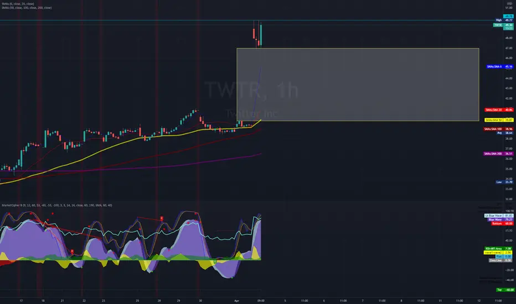Click the green Top -60.00 label
The width and height of the screenshot is (516, 304).
(505, 290)
